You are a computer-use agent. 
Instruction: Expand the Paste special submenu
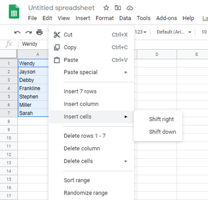coord(91,72)
